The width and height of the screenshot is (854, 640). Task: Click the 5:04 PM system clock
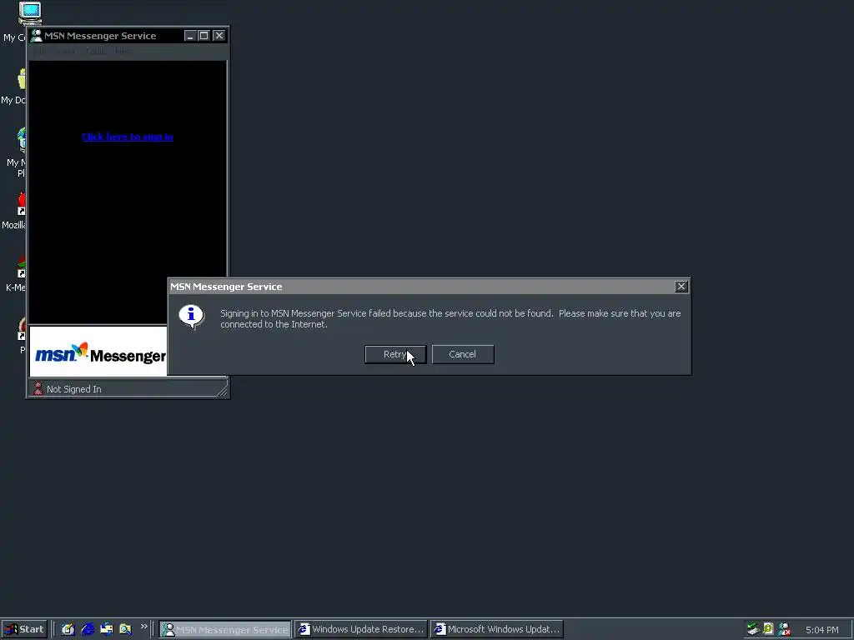pyautogui.click(x=821, y=630)
